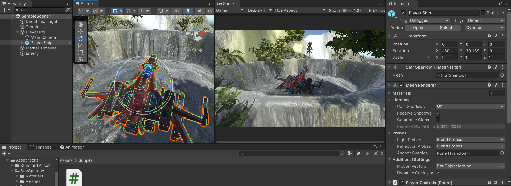511x186 pixels.
Task: Select the Rotate tool
Action: point(81,39)
